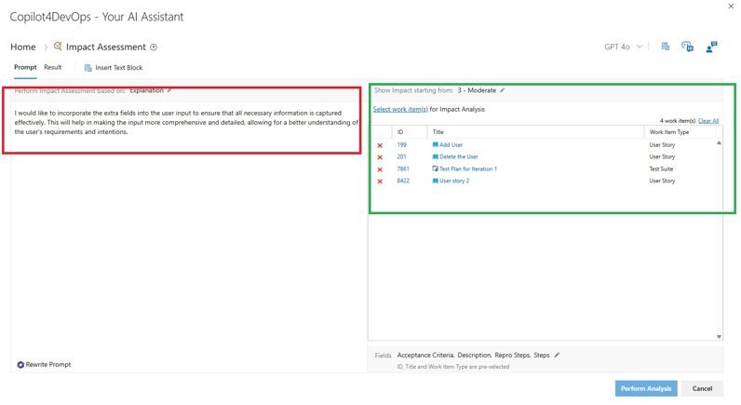This screenshot has height=405, width=741.
Task: Edit the 3 - Moderate impact level pencil
Action: click(503, 90)
